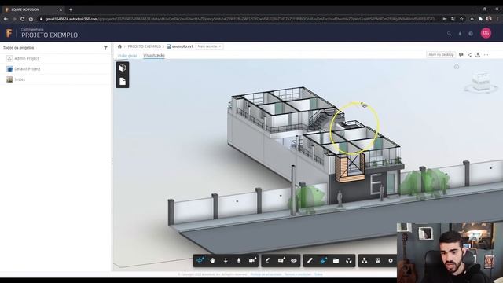
Task: Click the ViewCube in the viewer corner
Action: click(x=481, y=82)
